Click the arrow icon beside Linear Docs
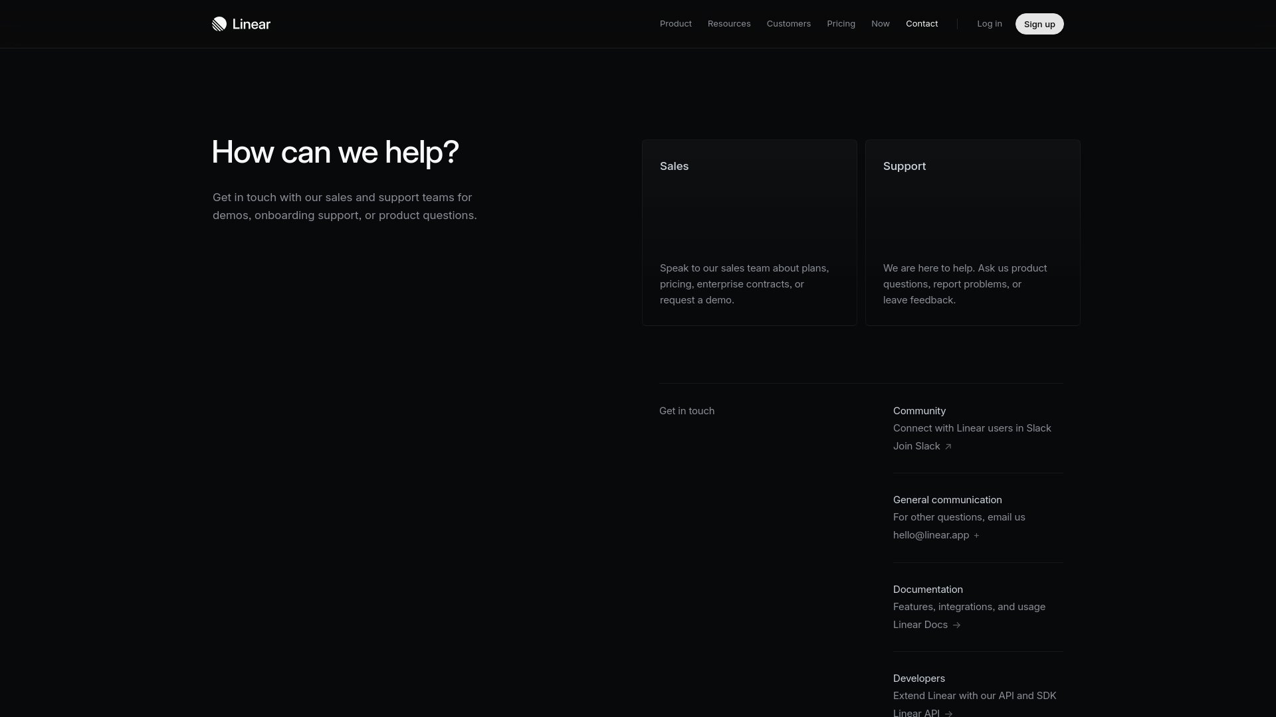 coord(956,625)
